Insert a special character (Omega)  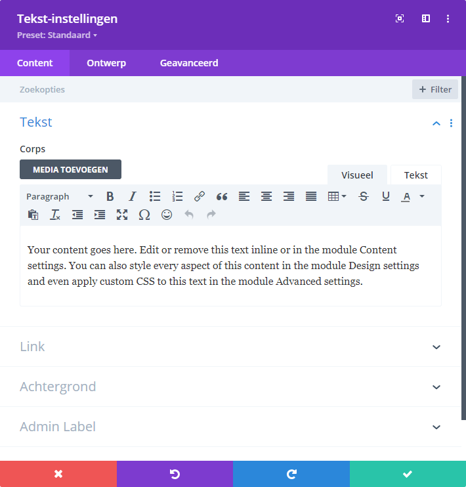click(x=144, y=215)
